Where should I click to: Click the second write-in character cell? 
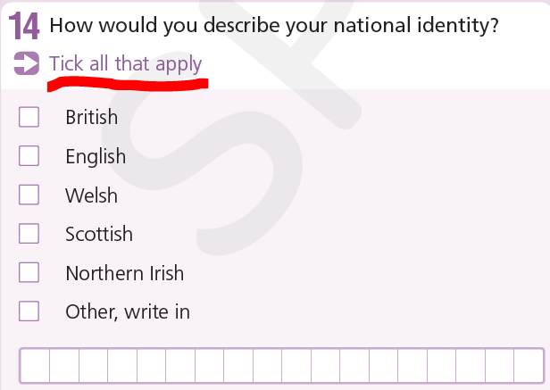(x=64, y=365)
